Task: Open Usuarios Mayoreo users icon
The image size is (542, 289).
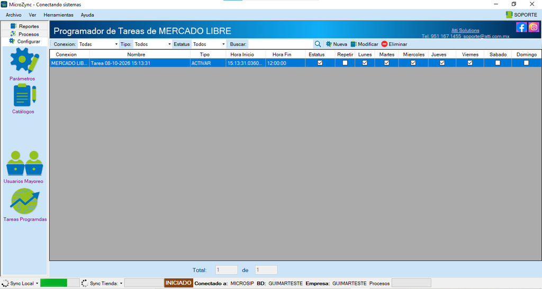Action: point(24,163)
